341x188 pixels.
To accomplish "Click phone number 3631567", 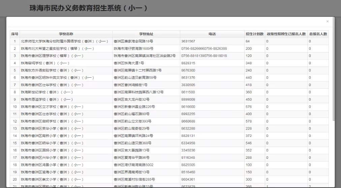I will point(188,41).
